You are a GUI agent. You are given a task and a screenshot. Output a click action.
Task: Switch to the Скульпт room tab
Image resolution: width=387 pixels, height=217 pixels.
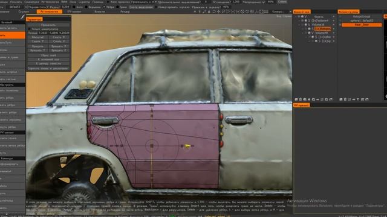pyautogui.click(x=24, y=11)
